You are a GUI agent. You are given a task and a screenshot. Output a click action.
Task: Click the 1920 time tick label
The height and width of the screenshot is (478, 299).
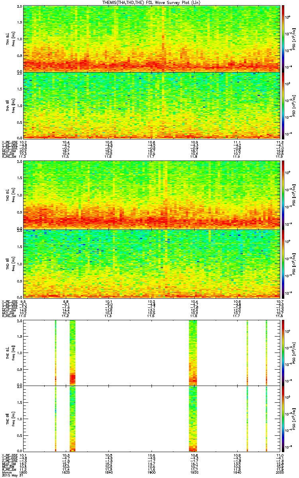point(194,473)
